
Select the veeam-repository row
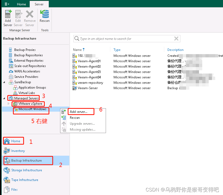coord(147,83)
